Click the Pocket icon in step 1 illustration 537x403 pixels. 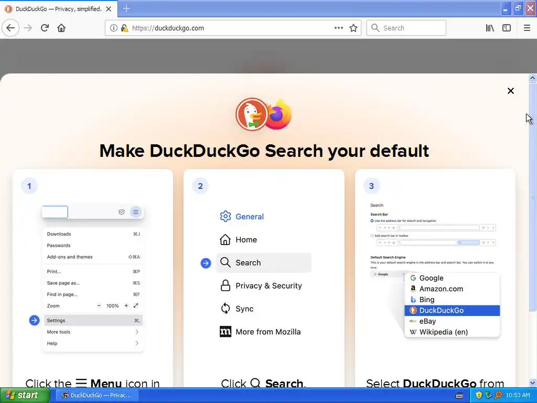pos(121,212)
